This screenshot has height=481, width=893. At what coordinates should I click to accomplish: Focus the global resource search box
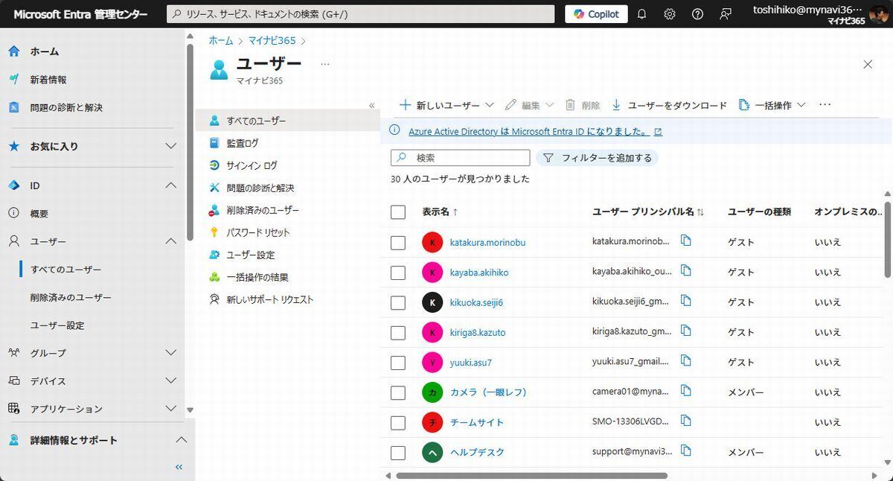(x=360, y=14)
